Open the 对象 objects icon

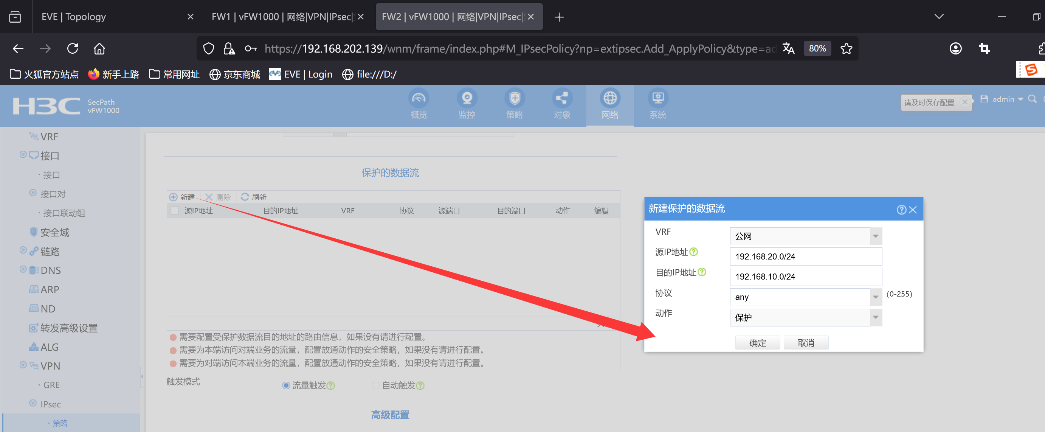tap(562, 99)
